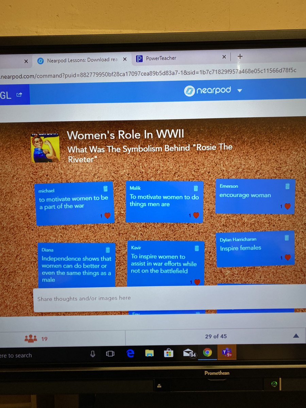Open Microsoft Store from the taskbar
306x408 pixels.
[x=169, y=353]
